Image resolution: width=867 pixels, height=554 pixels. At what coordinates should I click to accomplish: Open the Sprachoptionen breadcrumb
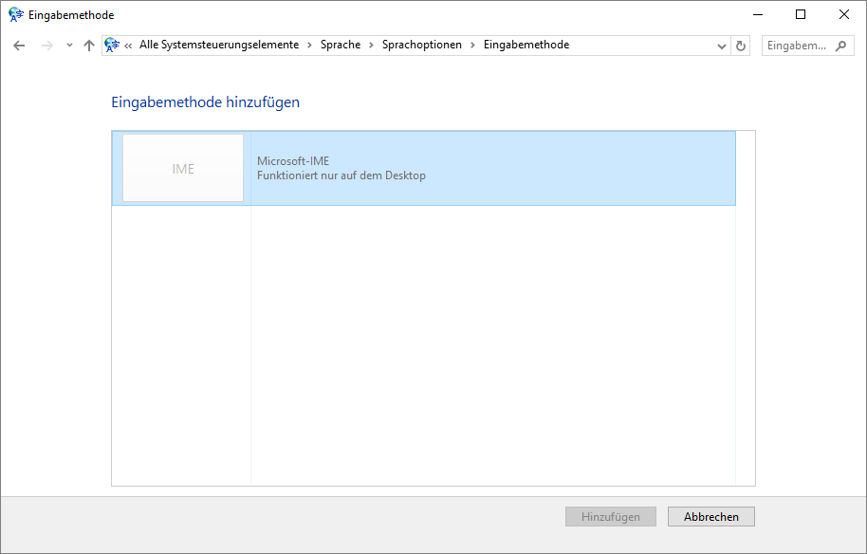pos(421,46)
